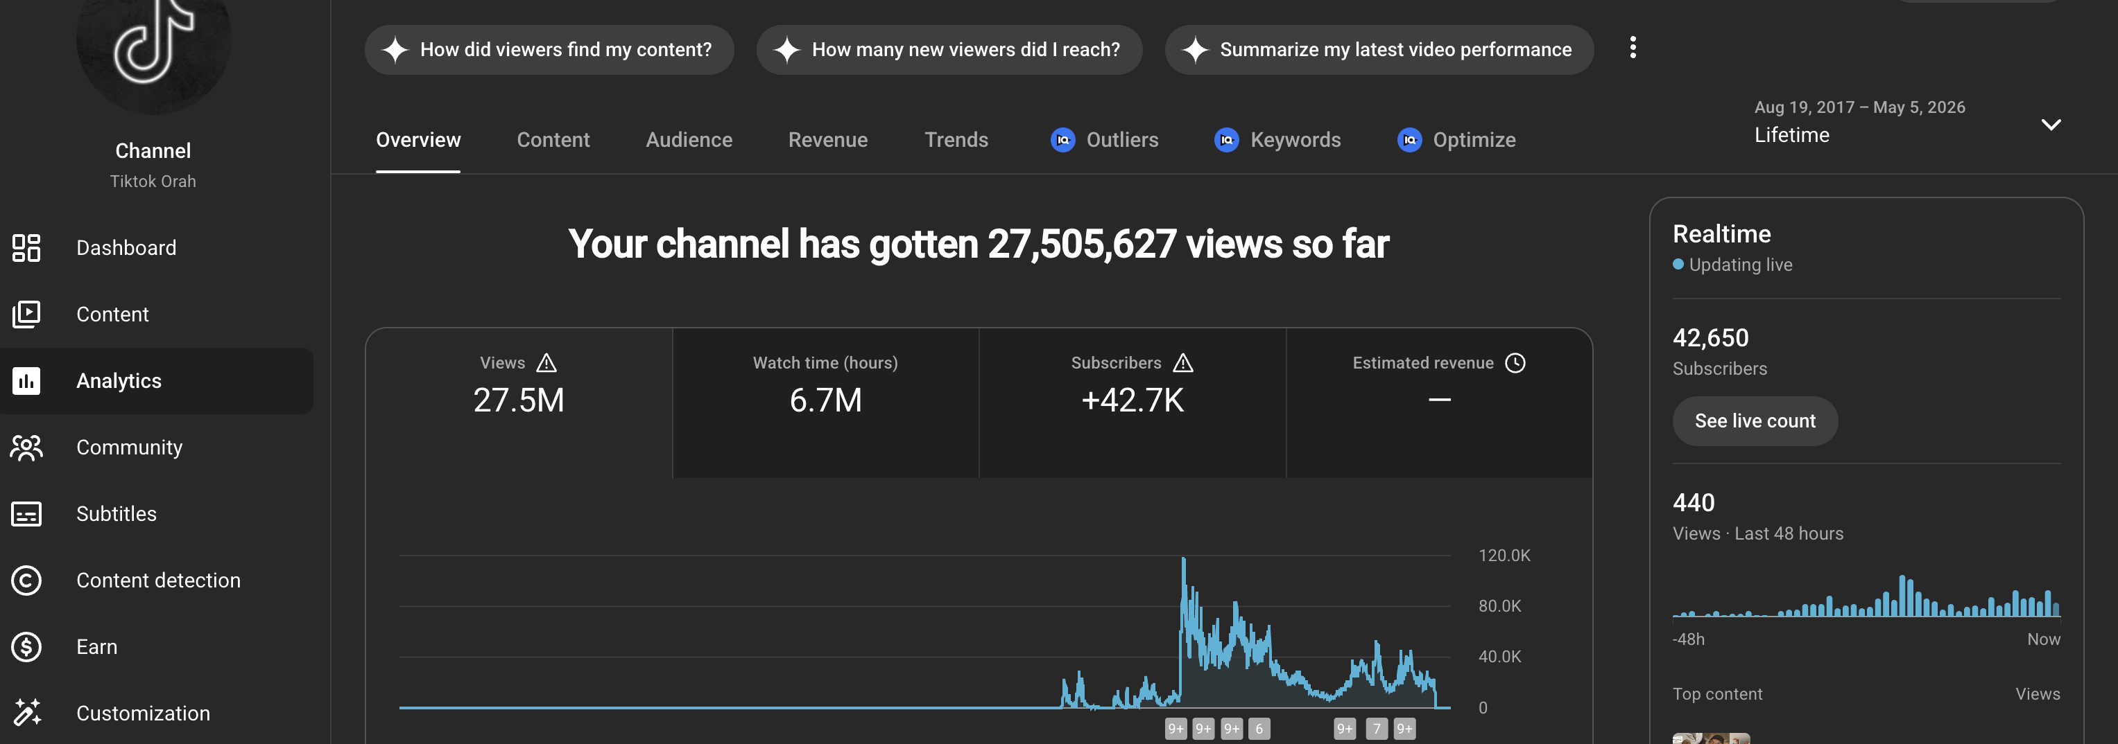Go to the Subtitles icon
Image resolution: width=2118 pixels, height=744 pixels.
click(26, 514)
